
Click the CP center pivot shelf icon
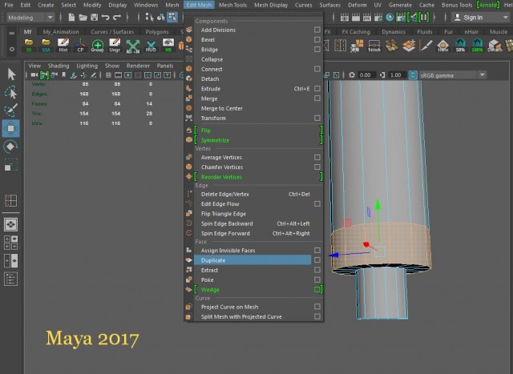80,46
